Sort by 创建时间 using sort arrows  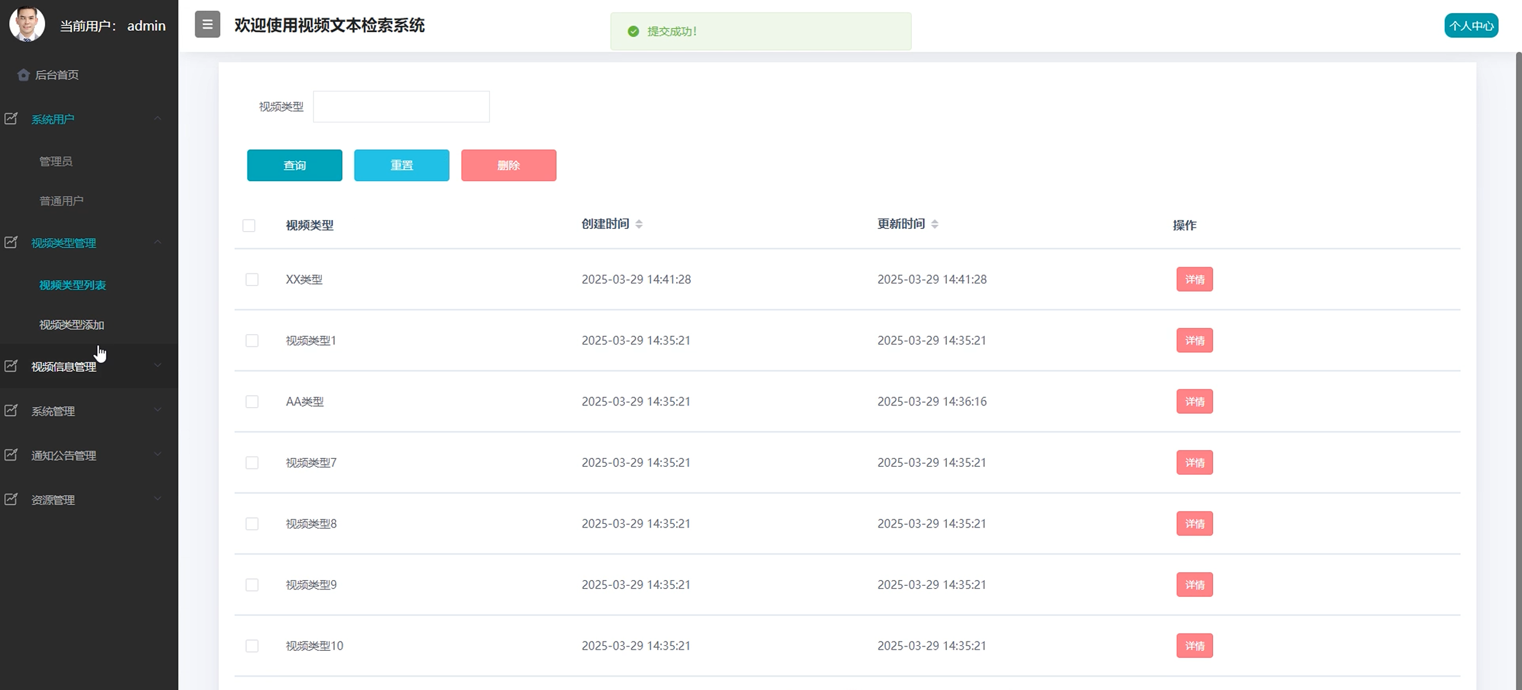(x=639, y=224)
